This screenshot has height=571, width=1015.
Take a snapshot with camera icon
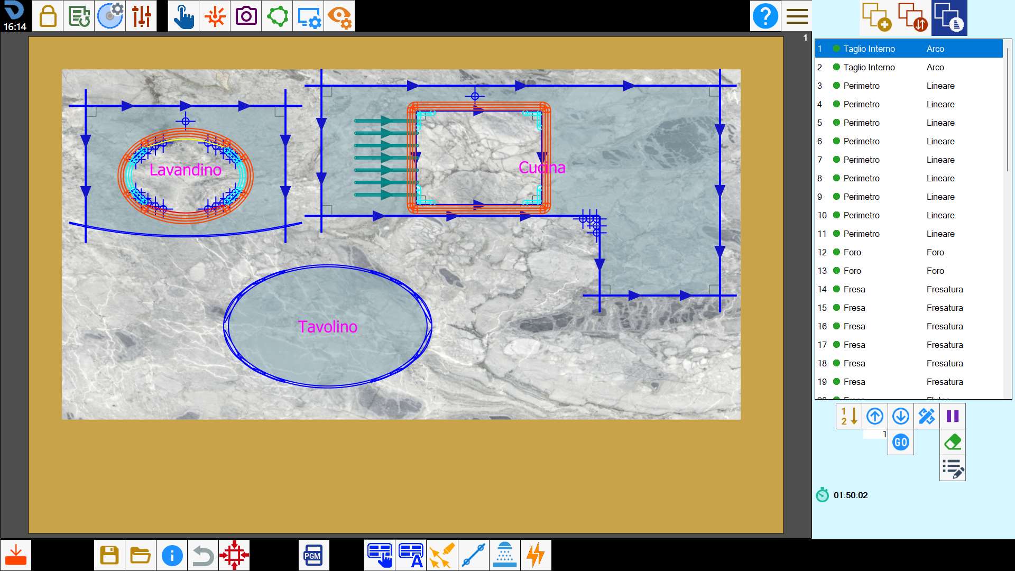[246, 16]
